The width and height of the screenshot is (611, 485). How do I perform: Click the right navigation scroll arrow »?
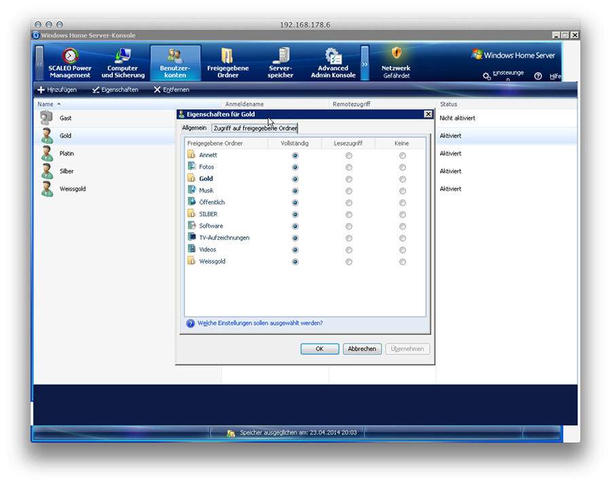coord(365,63)
